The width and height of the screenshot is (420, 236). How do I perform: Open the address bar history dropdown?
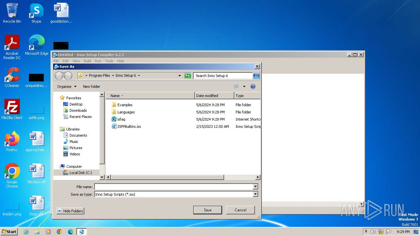coord(179,76)
